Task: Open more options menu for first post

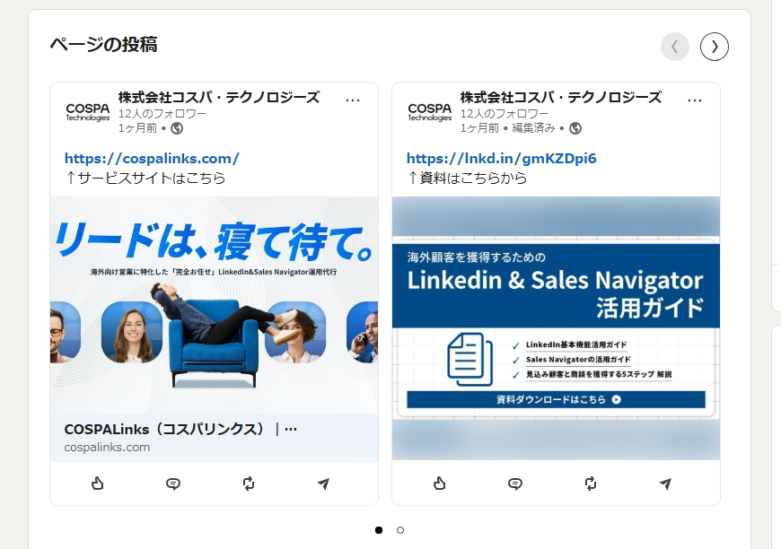Action: (x=353, y=100)
